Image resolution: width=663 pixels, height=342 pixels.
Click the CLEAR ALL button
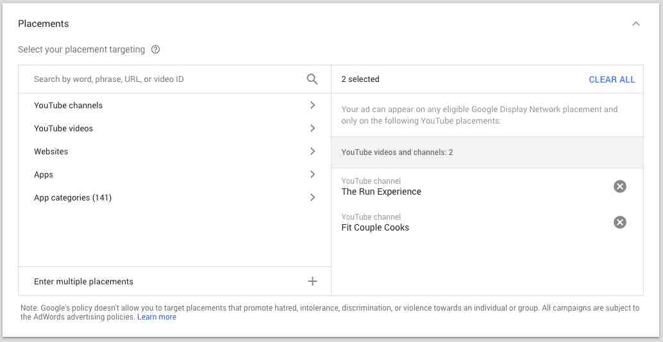(x=612, y=79)
